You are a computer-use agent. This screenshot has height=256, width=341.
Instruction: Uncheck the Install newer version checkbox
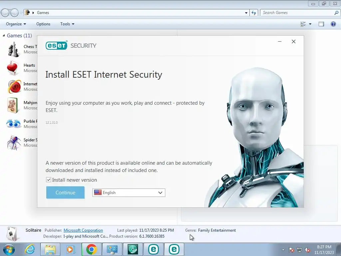[x=49, y=180]
